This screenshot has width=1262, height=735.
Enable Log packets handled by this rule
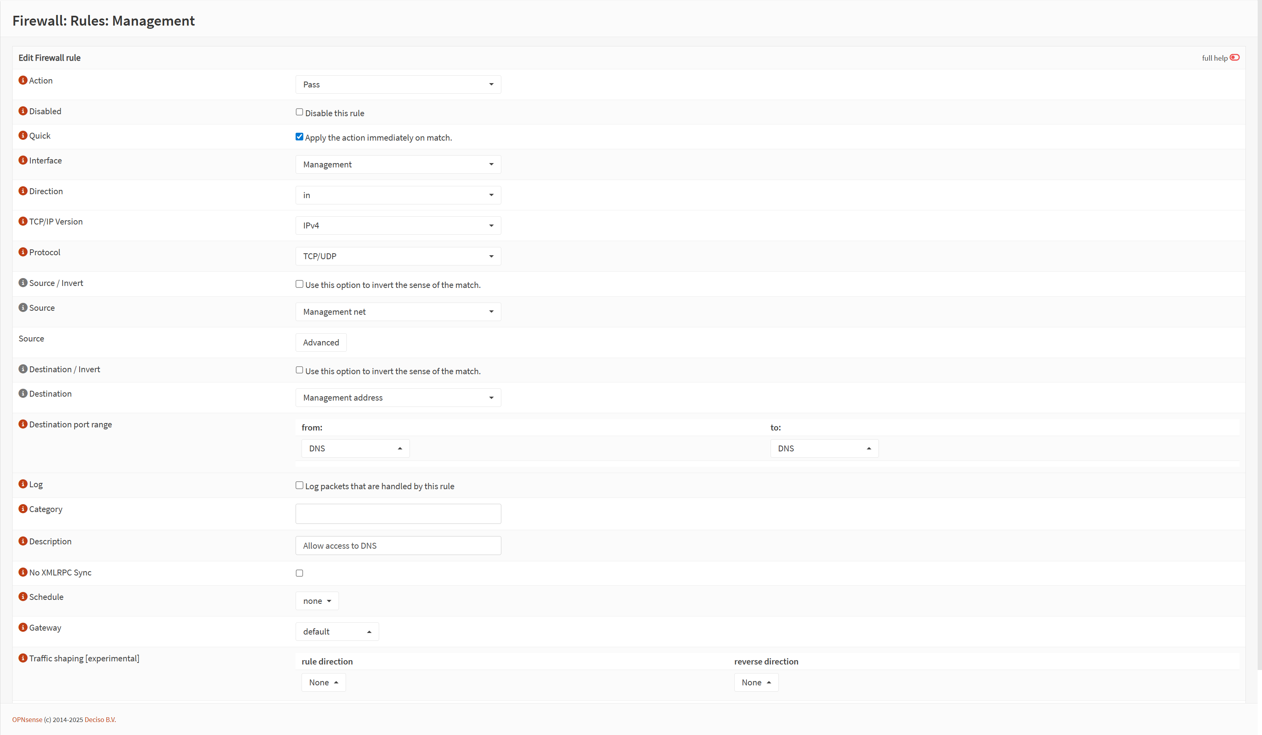click(300, 485)
